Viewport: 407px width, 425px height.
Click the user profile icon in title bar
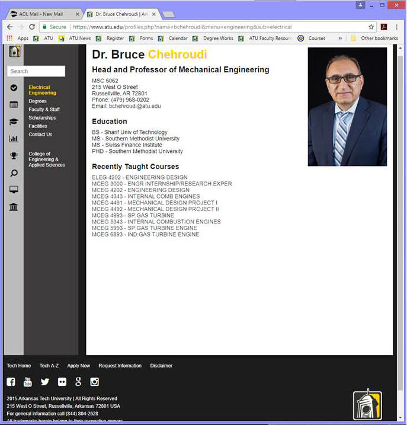(x=360, y=5)
